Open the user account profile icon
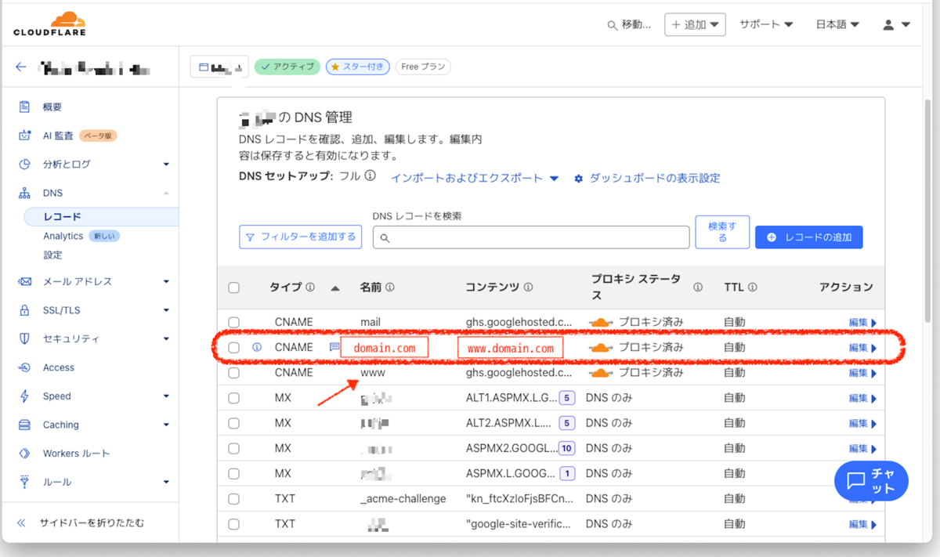 tap(888, 25)
